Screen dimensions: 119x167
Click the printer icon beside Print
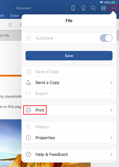(28, 110)
